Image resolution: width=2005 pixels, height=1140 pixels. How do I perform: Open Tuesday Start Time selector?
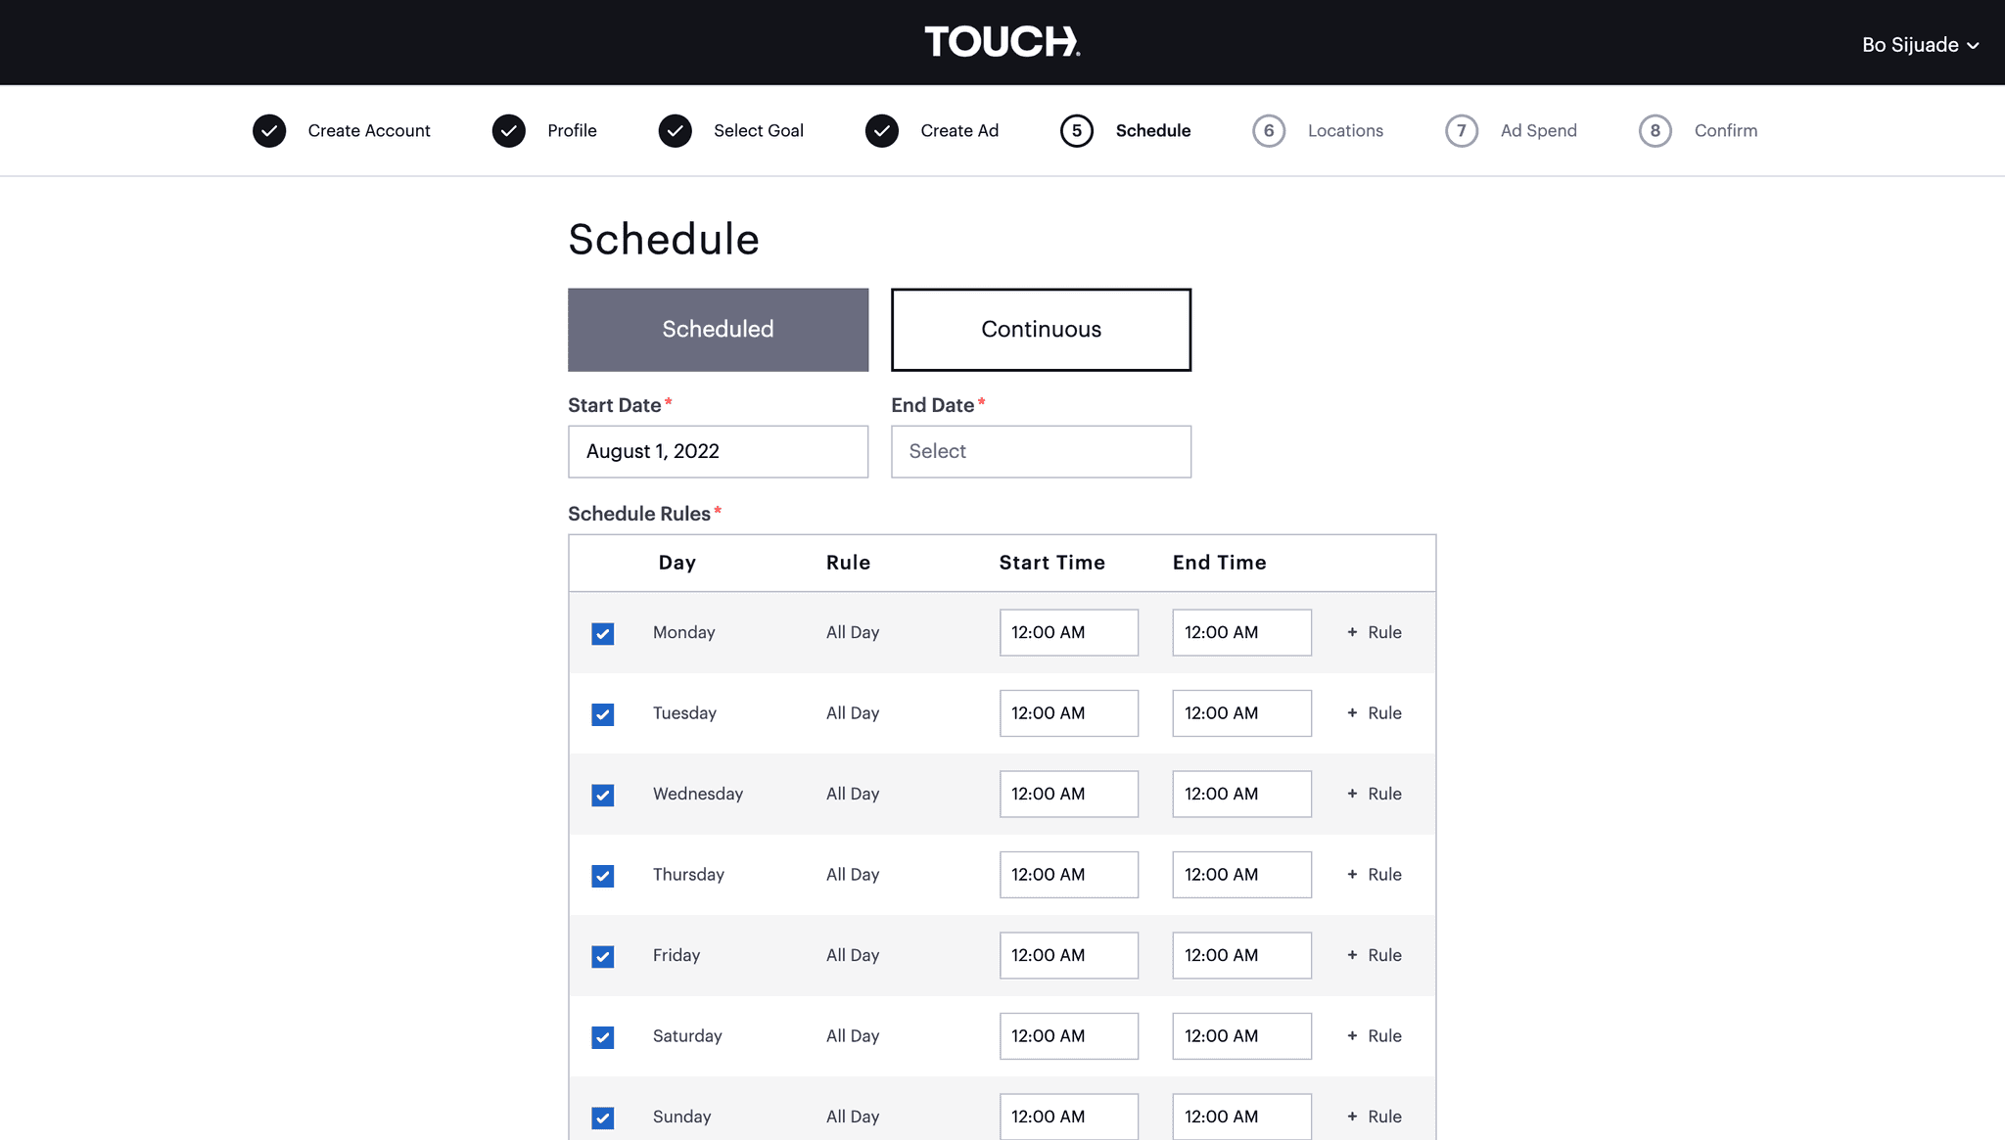pos(1069,713)
